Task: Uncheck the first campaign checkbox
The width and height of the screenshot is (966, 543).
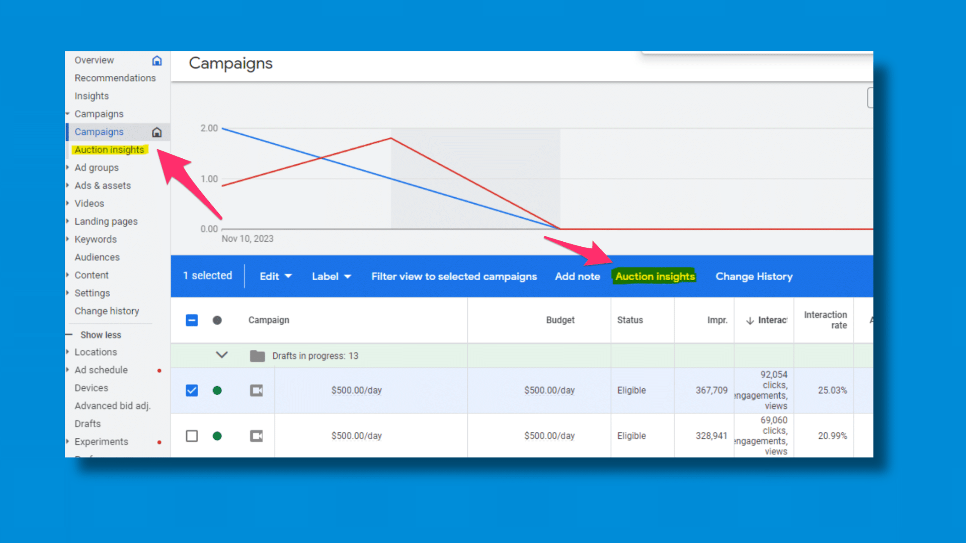Action: [192, 391]
